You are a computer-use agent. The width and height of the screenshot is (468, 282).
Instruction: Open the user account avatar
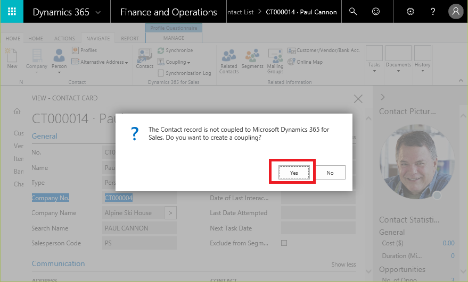(455, 12)
